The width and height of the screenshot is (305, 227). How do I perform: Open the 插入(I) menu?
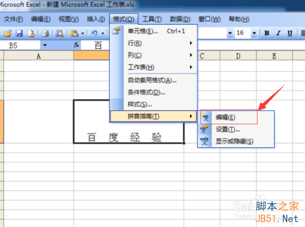coord(96,19)
